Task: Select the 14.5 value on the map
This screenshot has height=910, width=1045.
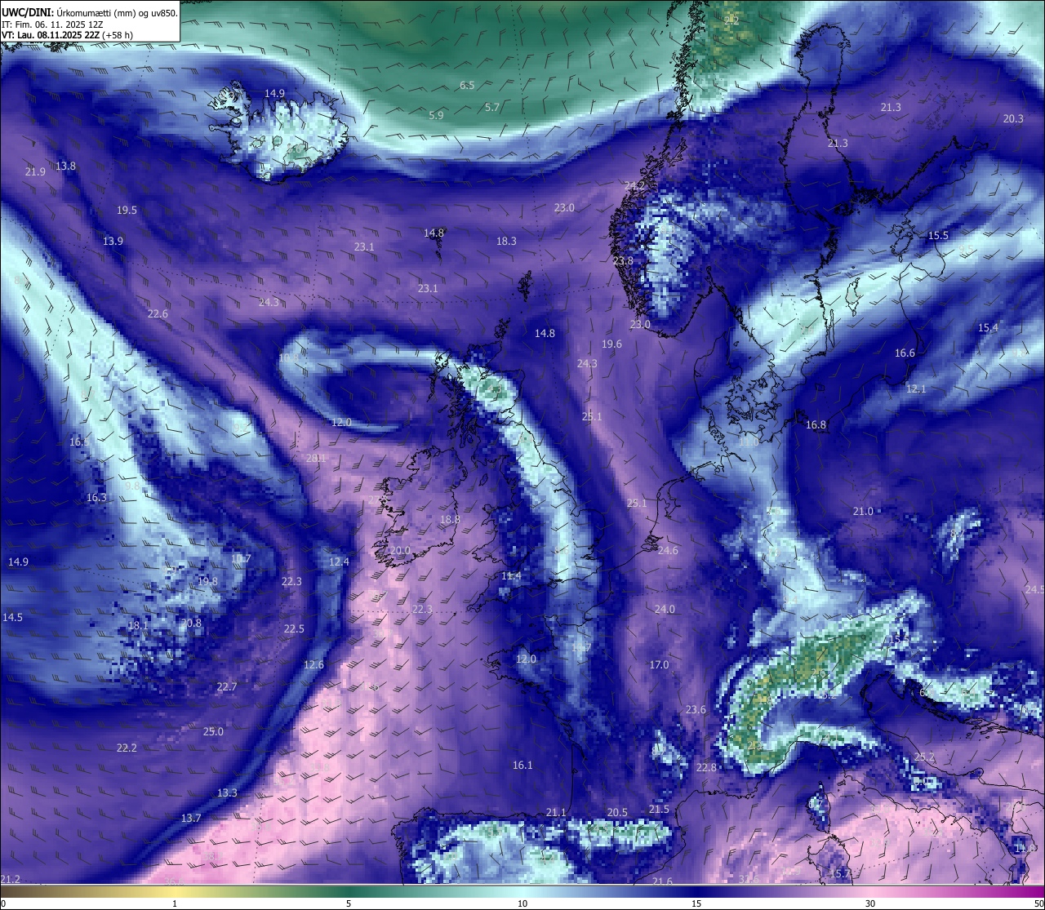Action: (x=12, y=618)
